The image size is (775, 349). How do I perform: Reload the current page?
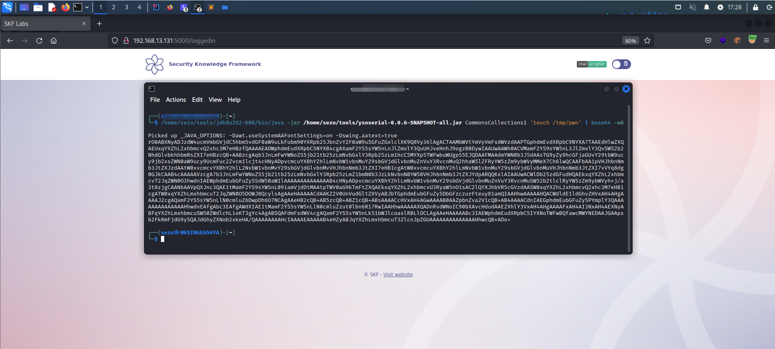pos(39,40)
